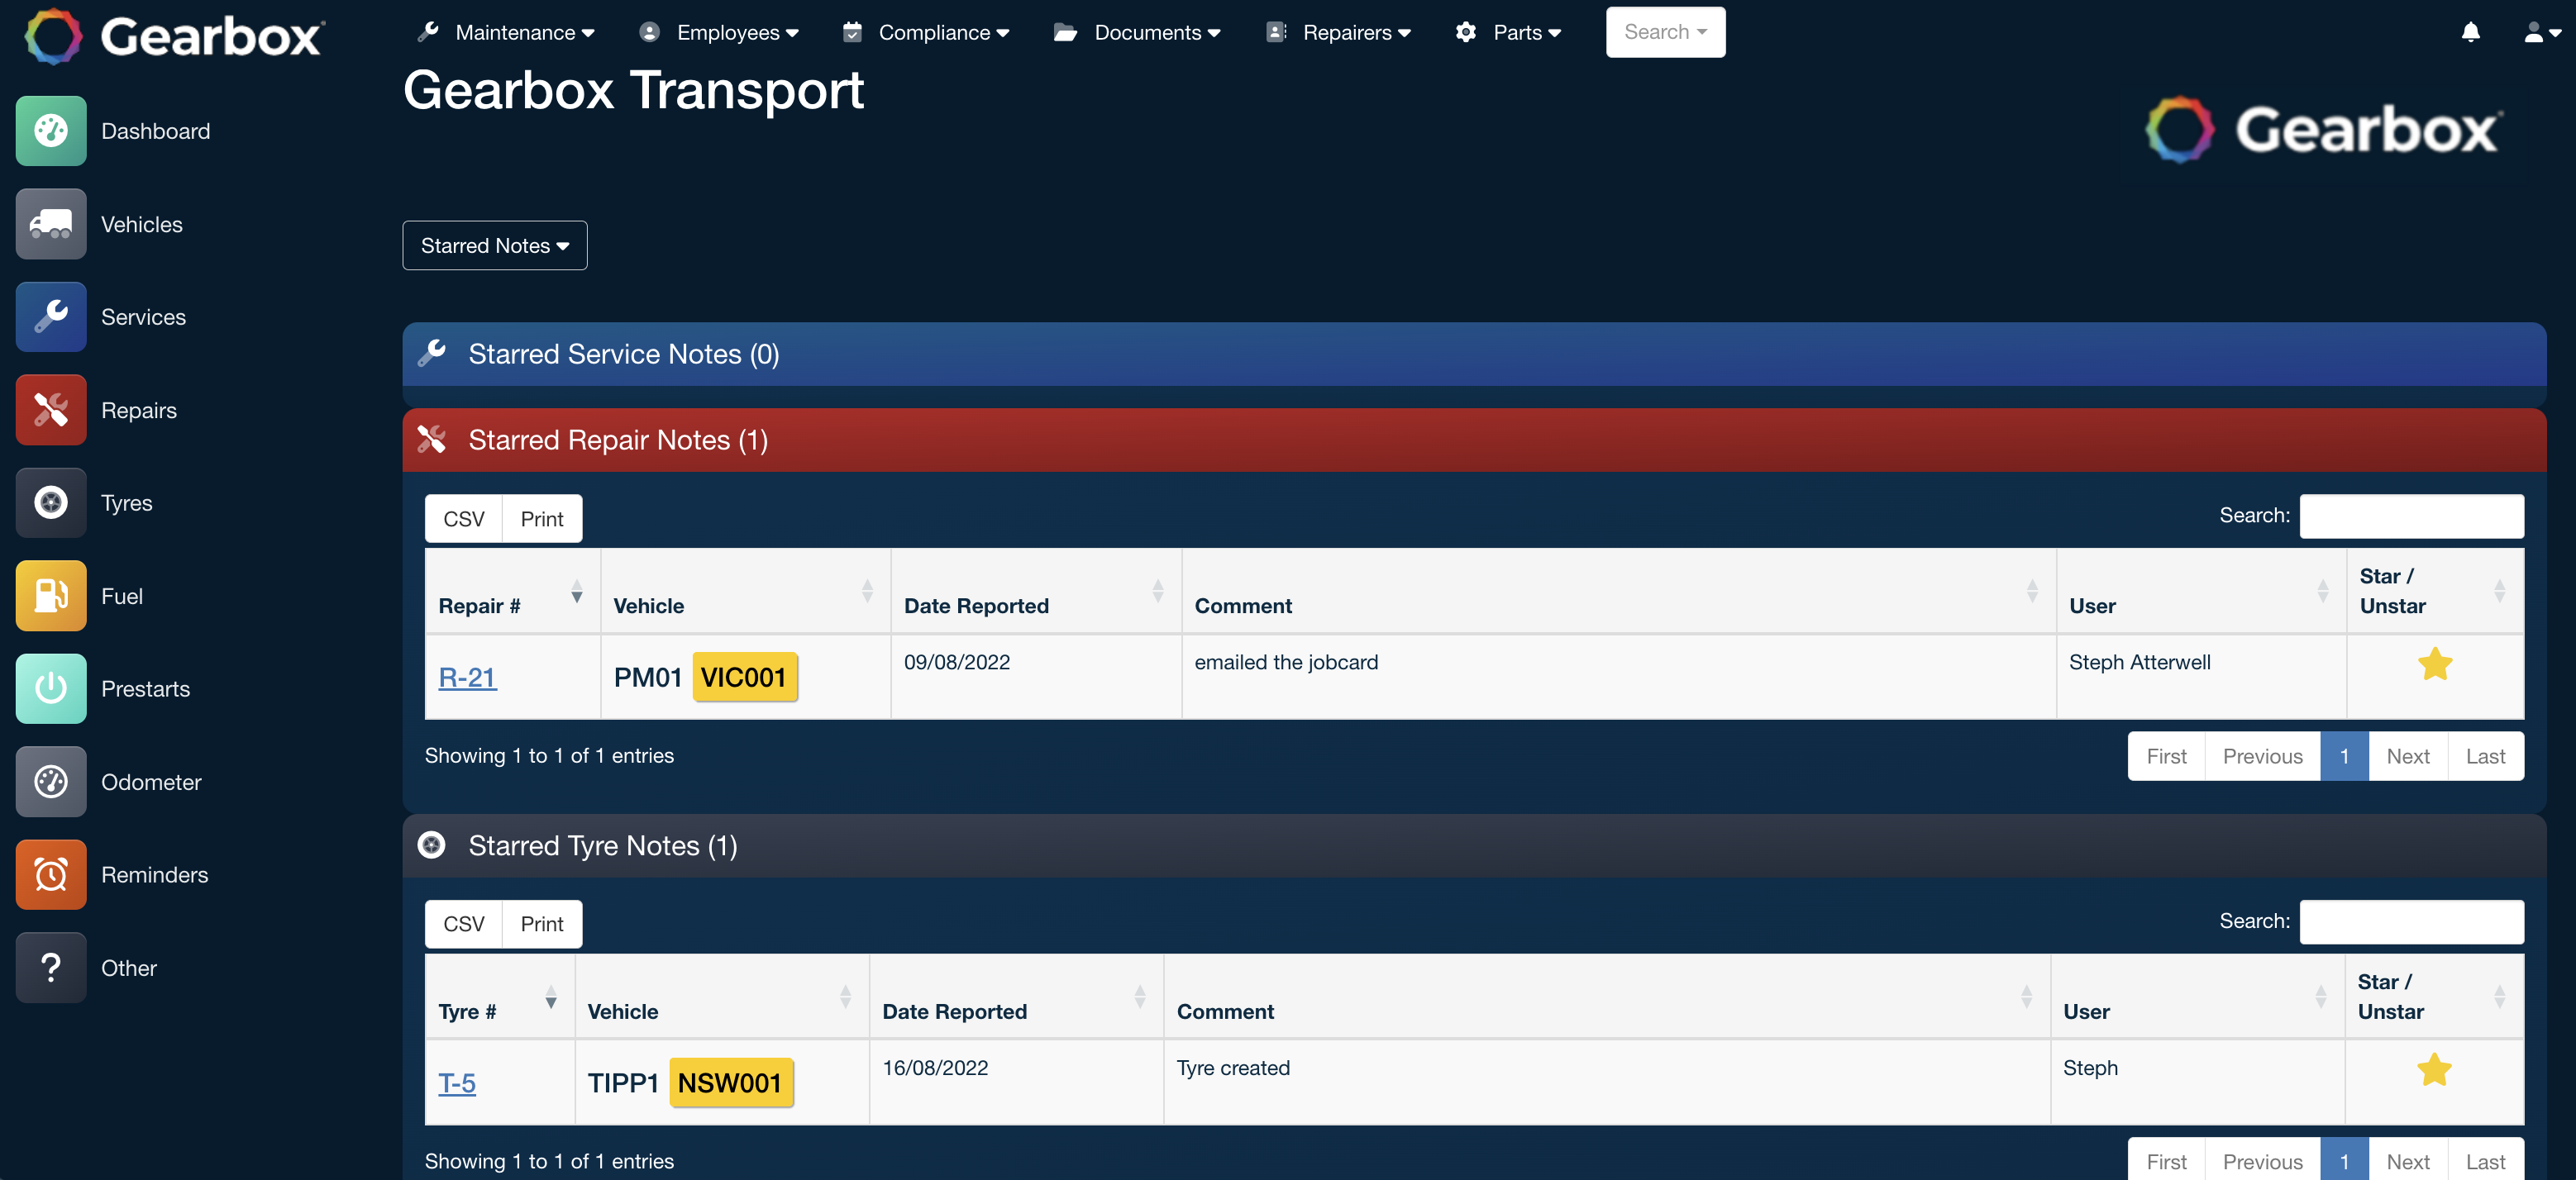Open tyre link T-5
This screenshot has height=1180, width=2576.
point(457,1082)
